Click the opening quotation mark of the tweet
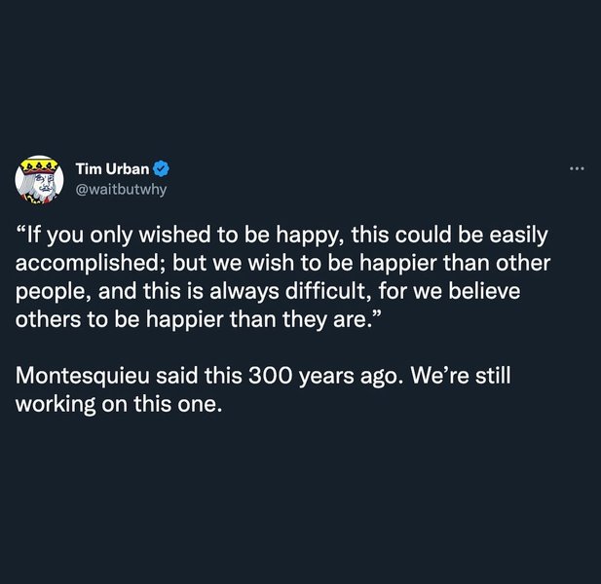The height and width of the screenshot is (584, 601). tap(21, 236)
